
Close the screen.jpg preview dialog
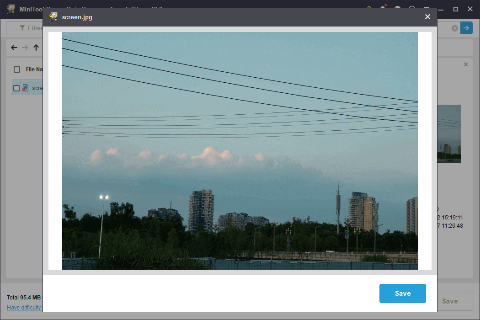427,16
